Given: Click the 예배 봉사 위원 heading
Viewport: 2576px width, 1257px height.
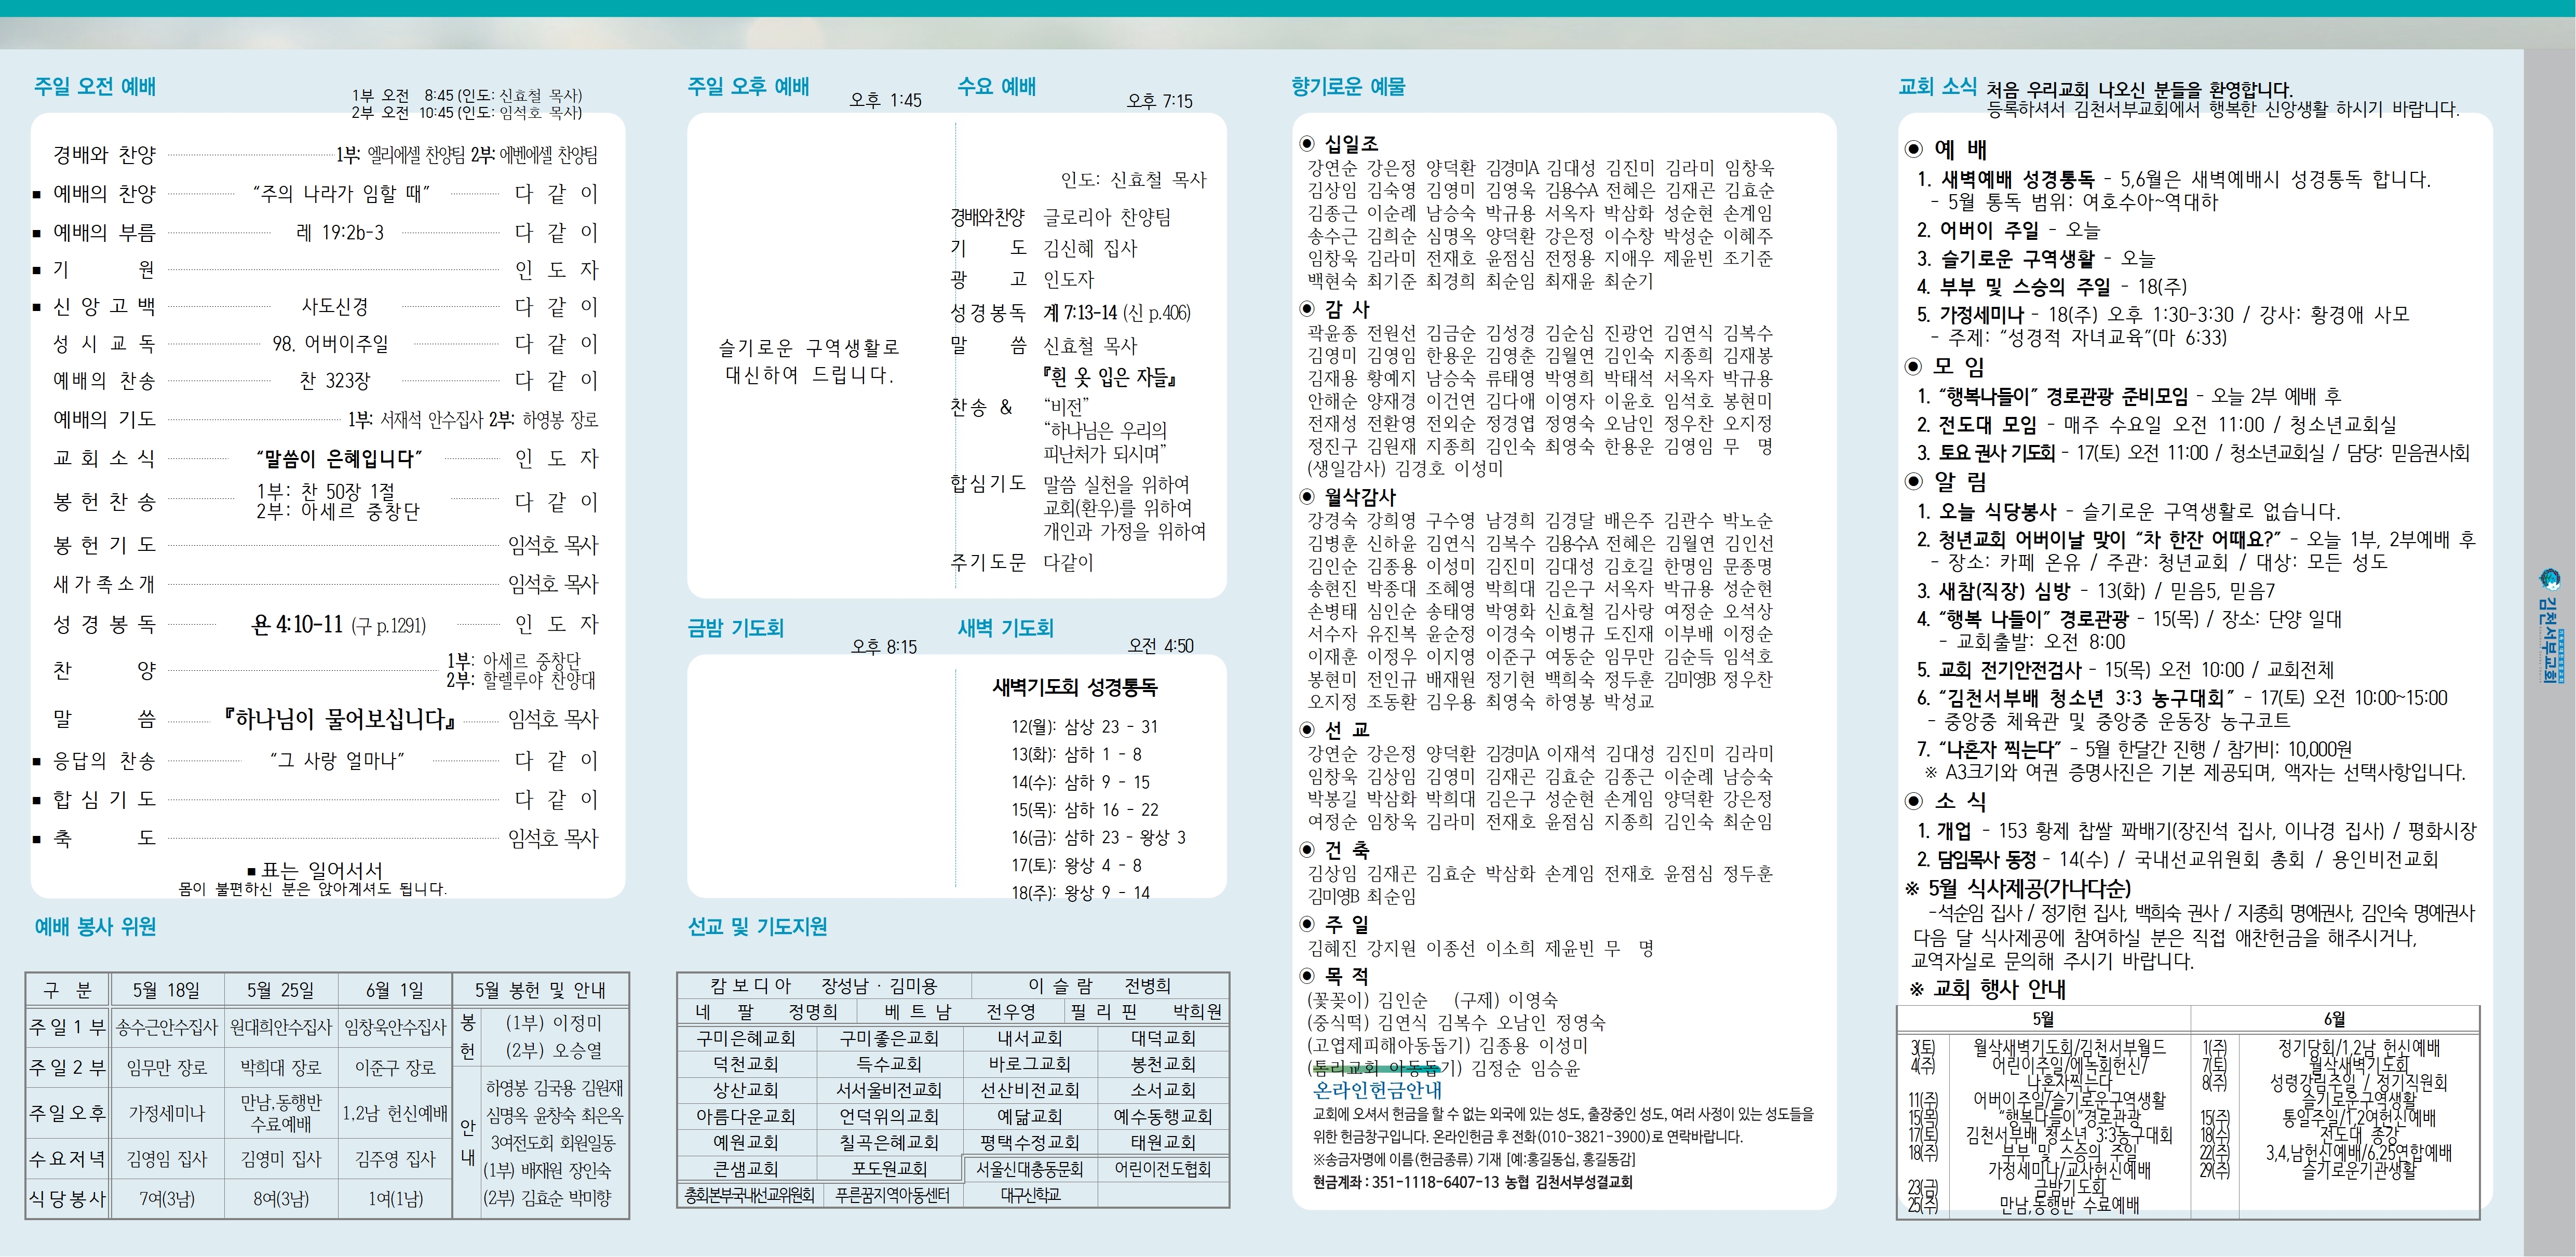Looking at the screenshot, I should 95,927.
